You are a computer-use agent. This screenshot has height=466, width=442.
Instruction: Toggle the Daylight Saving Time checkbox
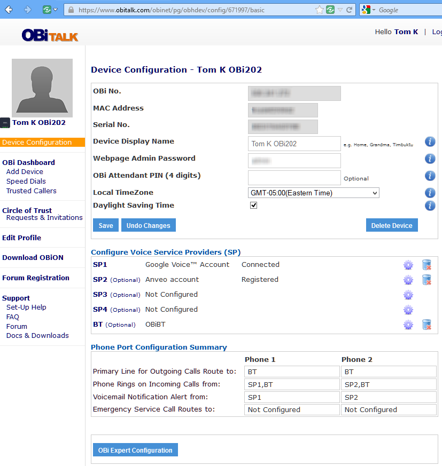click(254, 206)
